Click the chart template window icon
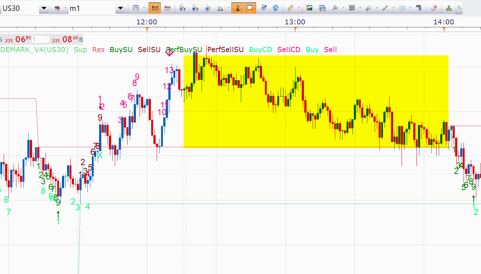Image resolution: width=481 pixels, height=274 pixels. pos(322,8)
